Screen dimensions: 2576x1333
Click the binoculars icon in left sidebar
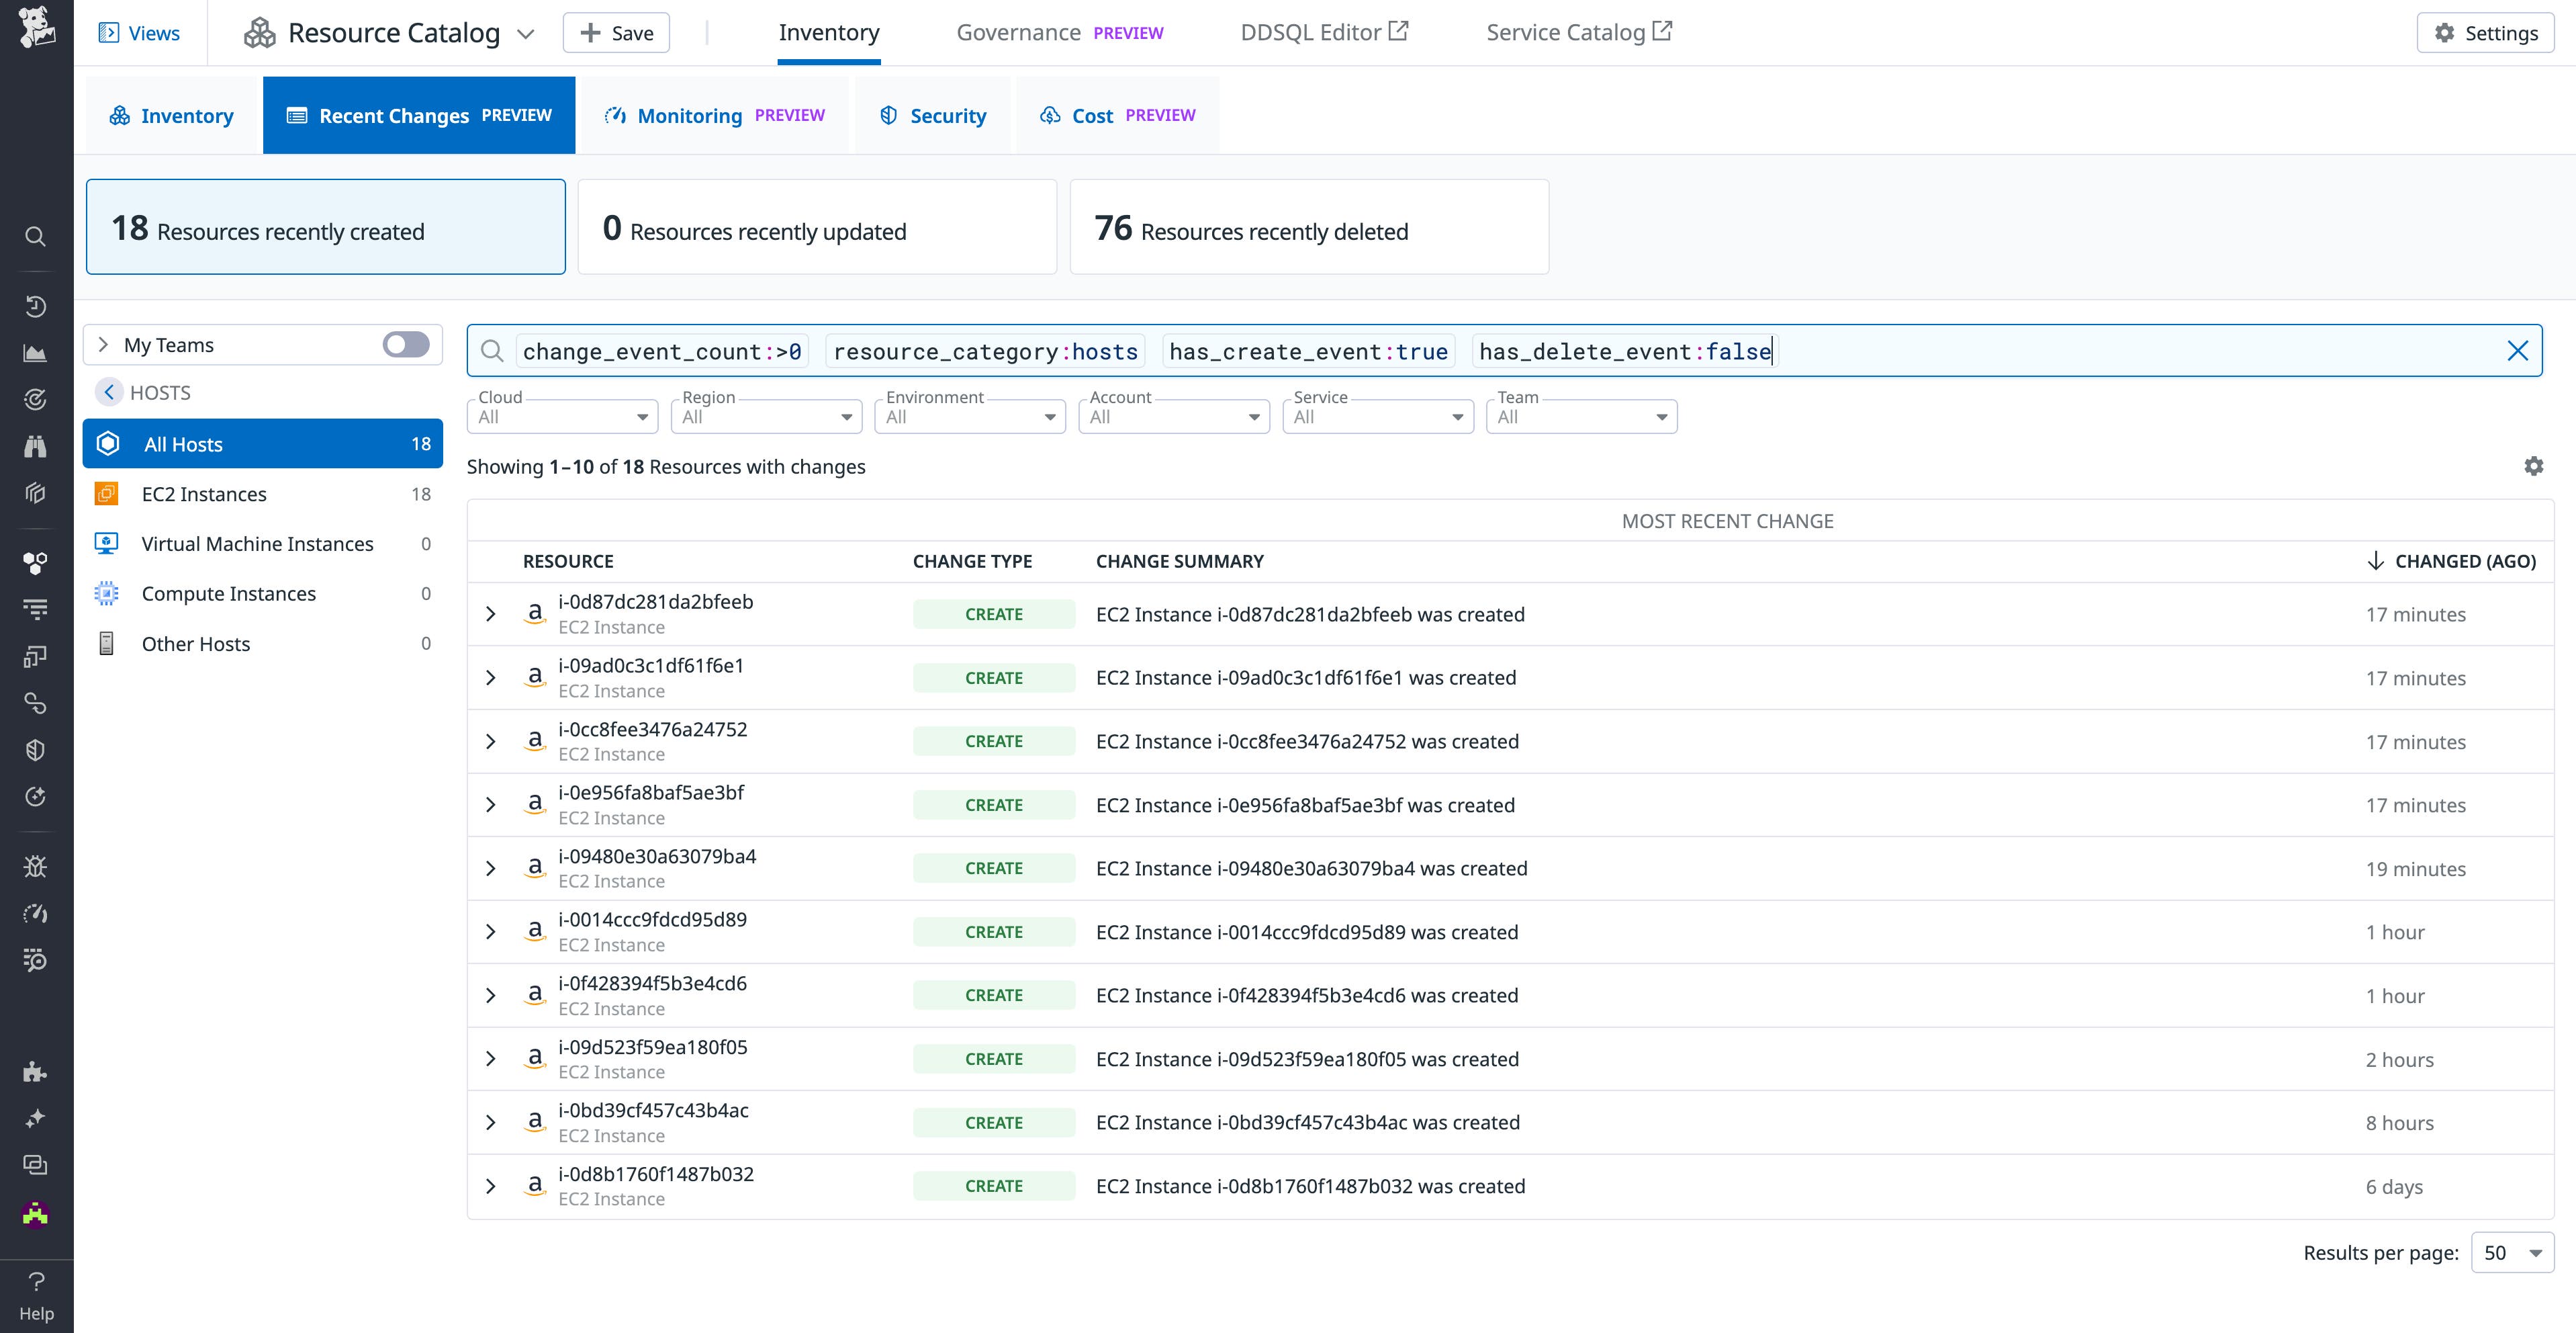[35, 446]
